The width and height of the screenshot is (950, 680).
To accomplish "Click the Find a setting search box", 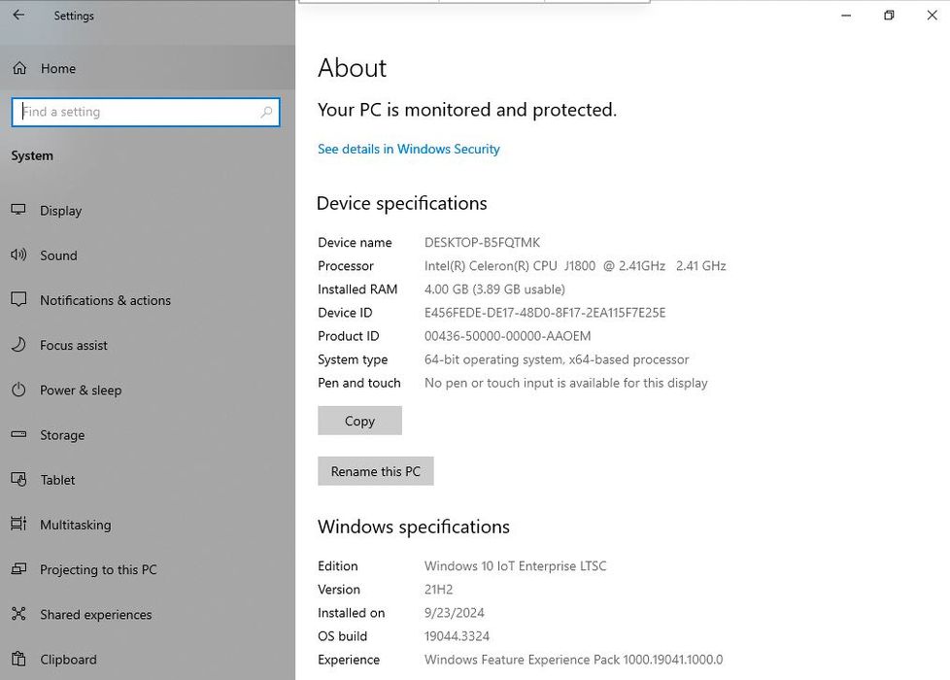I will (146, 112).
